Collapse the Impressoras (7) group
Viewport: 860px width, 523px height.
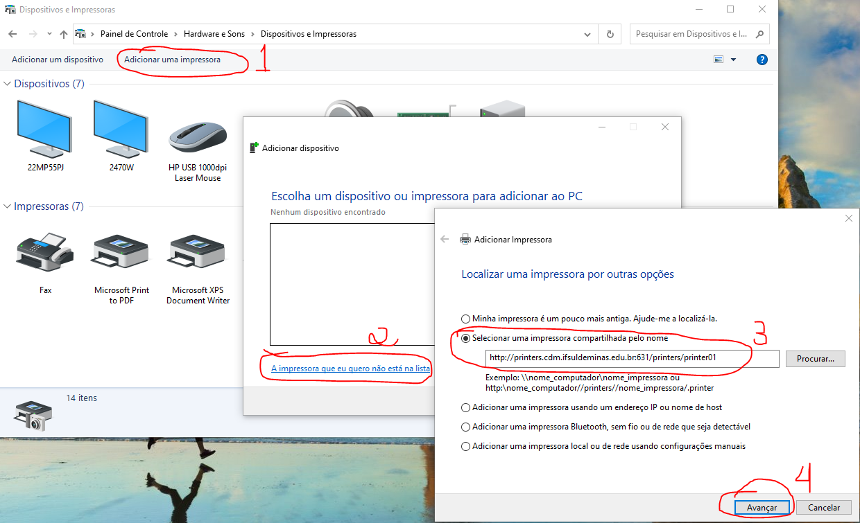pyautogui.click(x=8, y=206)
